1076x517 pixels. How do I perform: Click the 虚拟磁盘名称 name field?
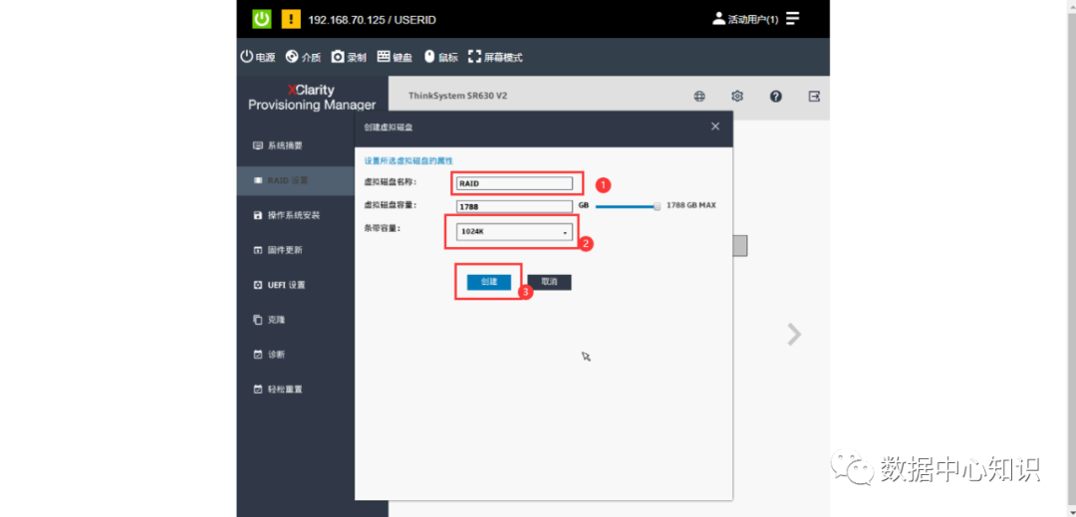[x=515, y=183]
